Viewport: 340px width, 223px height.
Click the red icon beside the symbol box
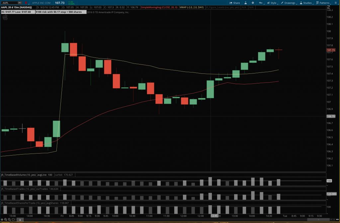tap(26, 3)
